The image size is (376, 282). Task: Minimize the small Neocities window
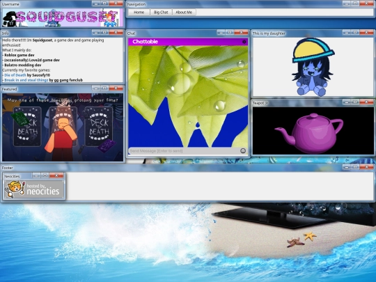pos(36,175)
